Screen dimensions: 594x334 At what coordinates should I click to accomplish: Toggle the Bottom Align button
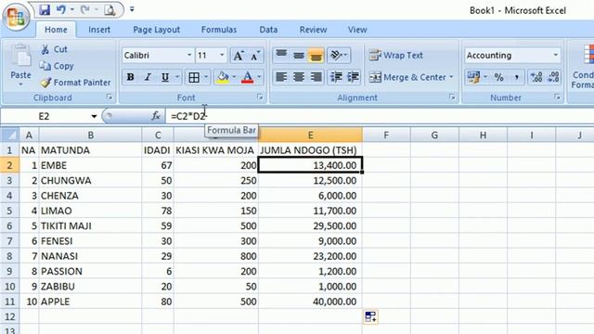(x=316, y=56)
